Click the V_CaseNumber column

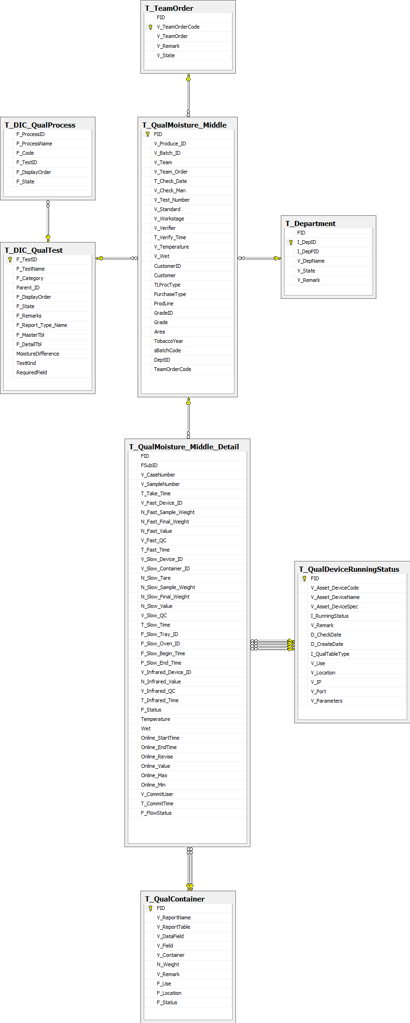tap(187, 475)
